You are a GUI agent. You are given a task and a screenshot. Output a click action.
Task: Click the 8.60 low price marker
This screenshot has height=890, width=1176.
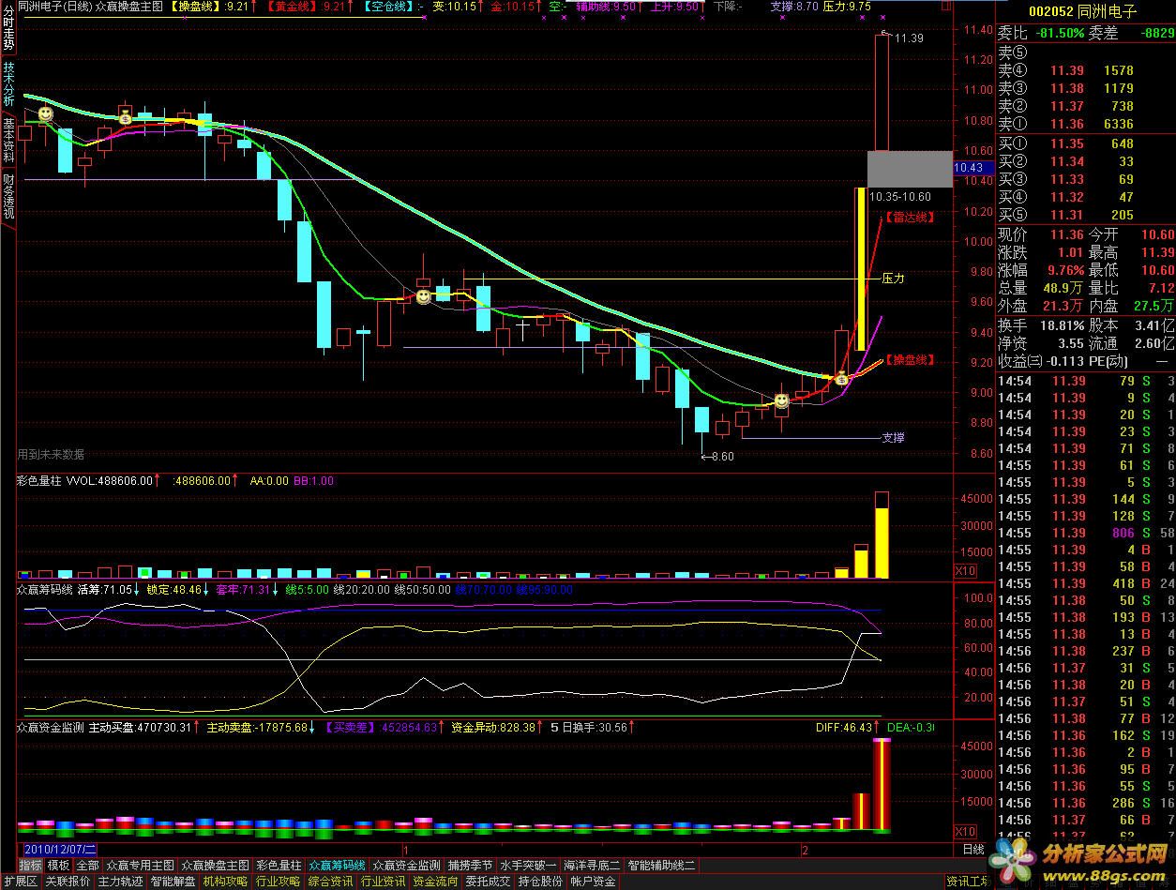point(717,456)
